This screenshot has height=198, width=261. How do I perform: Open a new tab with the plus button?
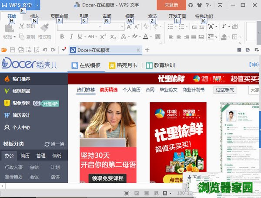147,50
